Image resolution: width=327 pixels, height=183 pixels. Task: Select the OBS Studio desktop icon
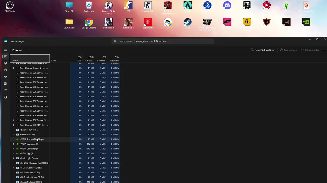tap(9, 7)
